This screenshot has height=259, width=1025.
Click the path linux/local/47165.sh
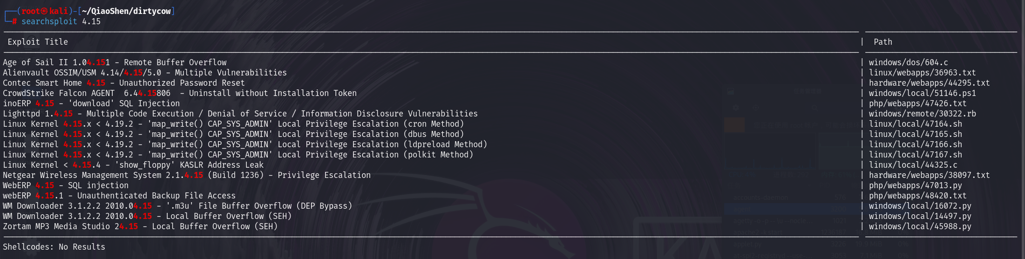tap(915, 134)
